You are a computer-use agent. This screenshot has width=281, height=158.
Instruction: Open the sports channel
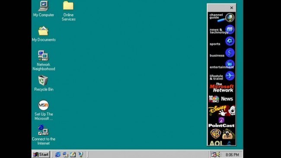[222, 41]
